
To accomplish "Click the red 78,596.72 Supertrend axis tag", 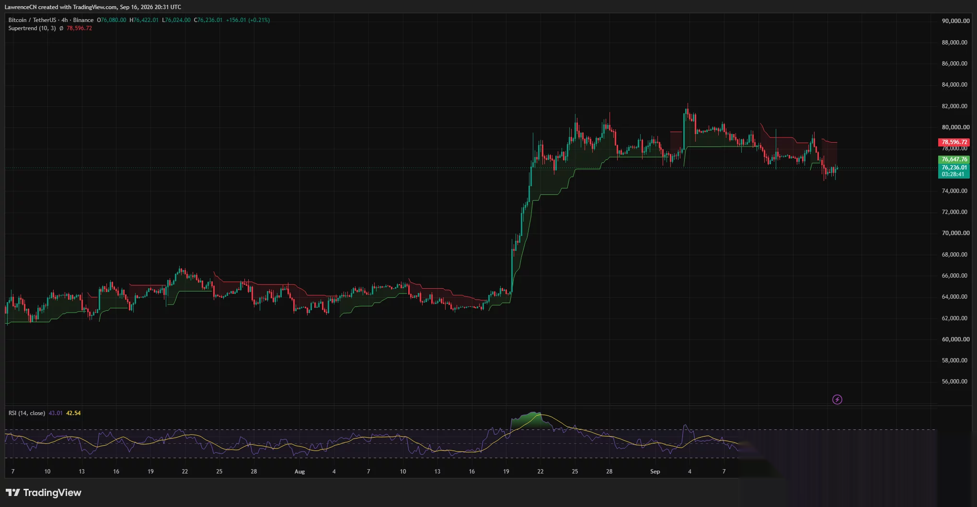I will point(954,142).
